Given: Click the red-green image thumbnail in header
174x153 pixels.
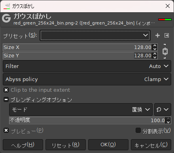Looking at the screenshot, I should [x=165, y=19].
